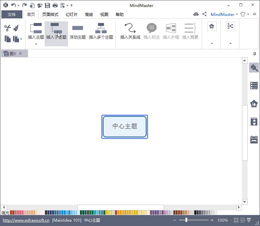Choose the Insert Relationship line (插入关系线) tool
The image size is (260, 226).
[x=130, y=31]
